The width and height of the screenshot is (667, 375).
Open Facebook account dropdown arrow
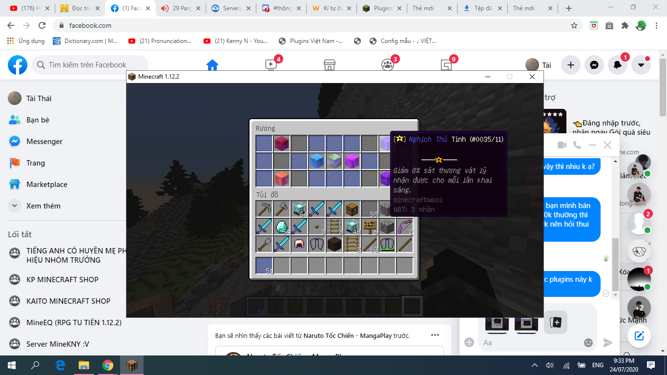pos(641,65)
